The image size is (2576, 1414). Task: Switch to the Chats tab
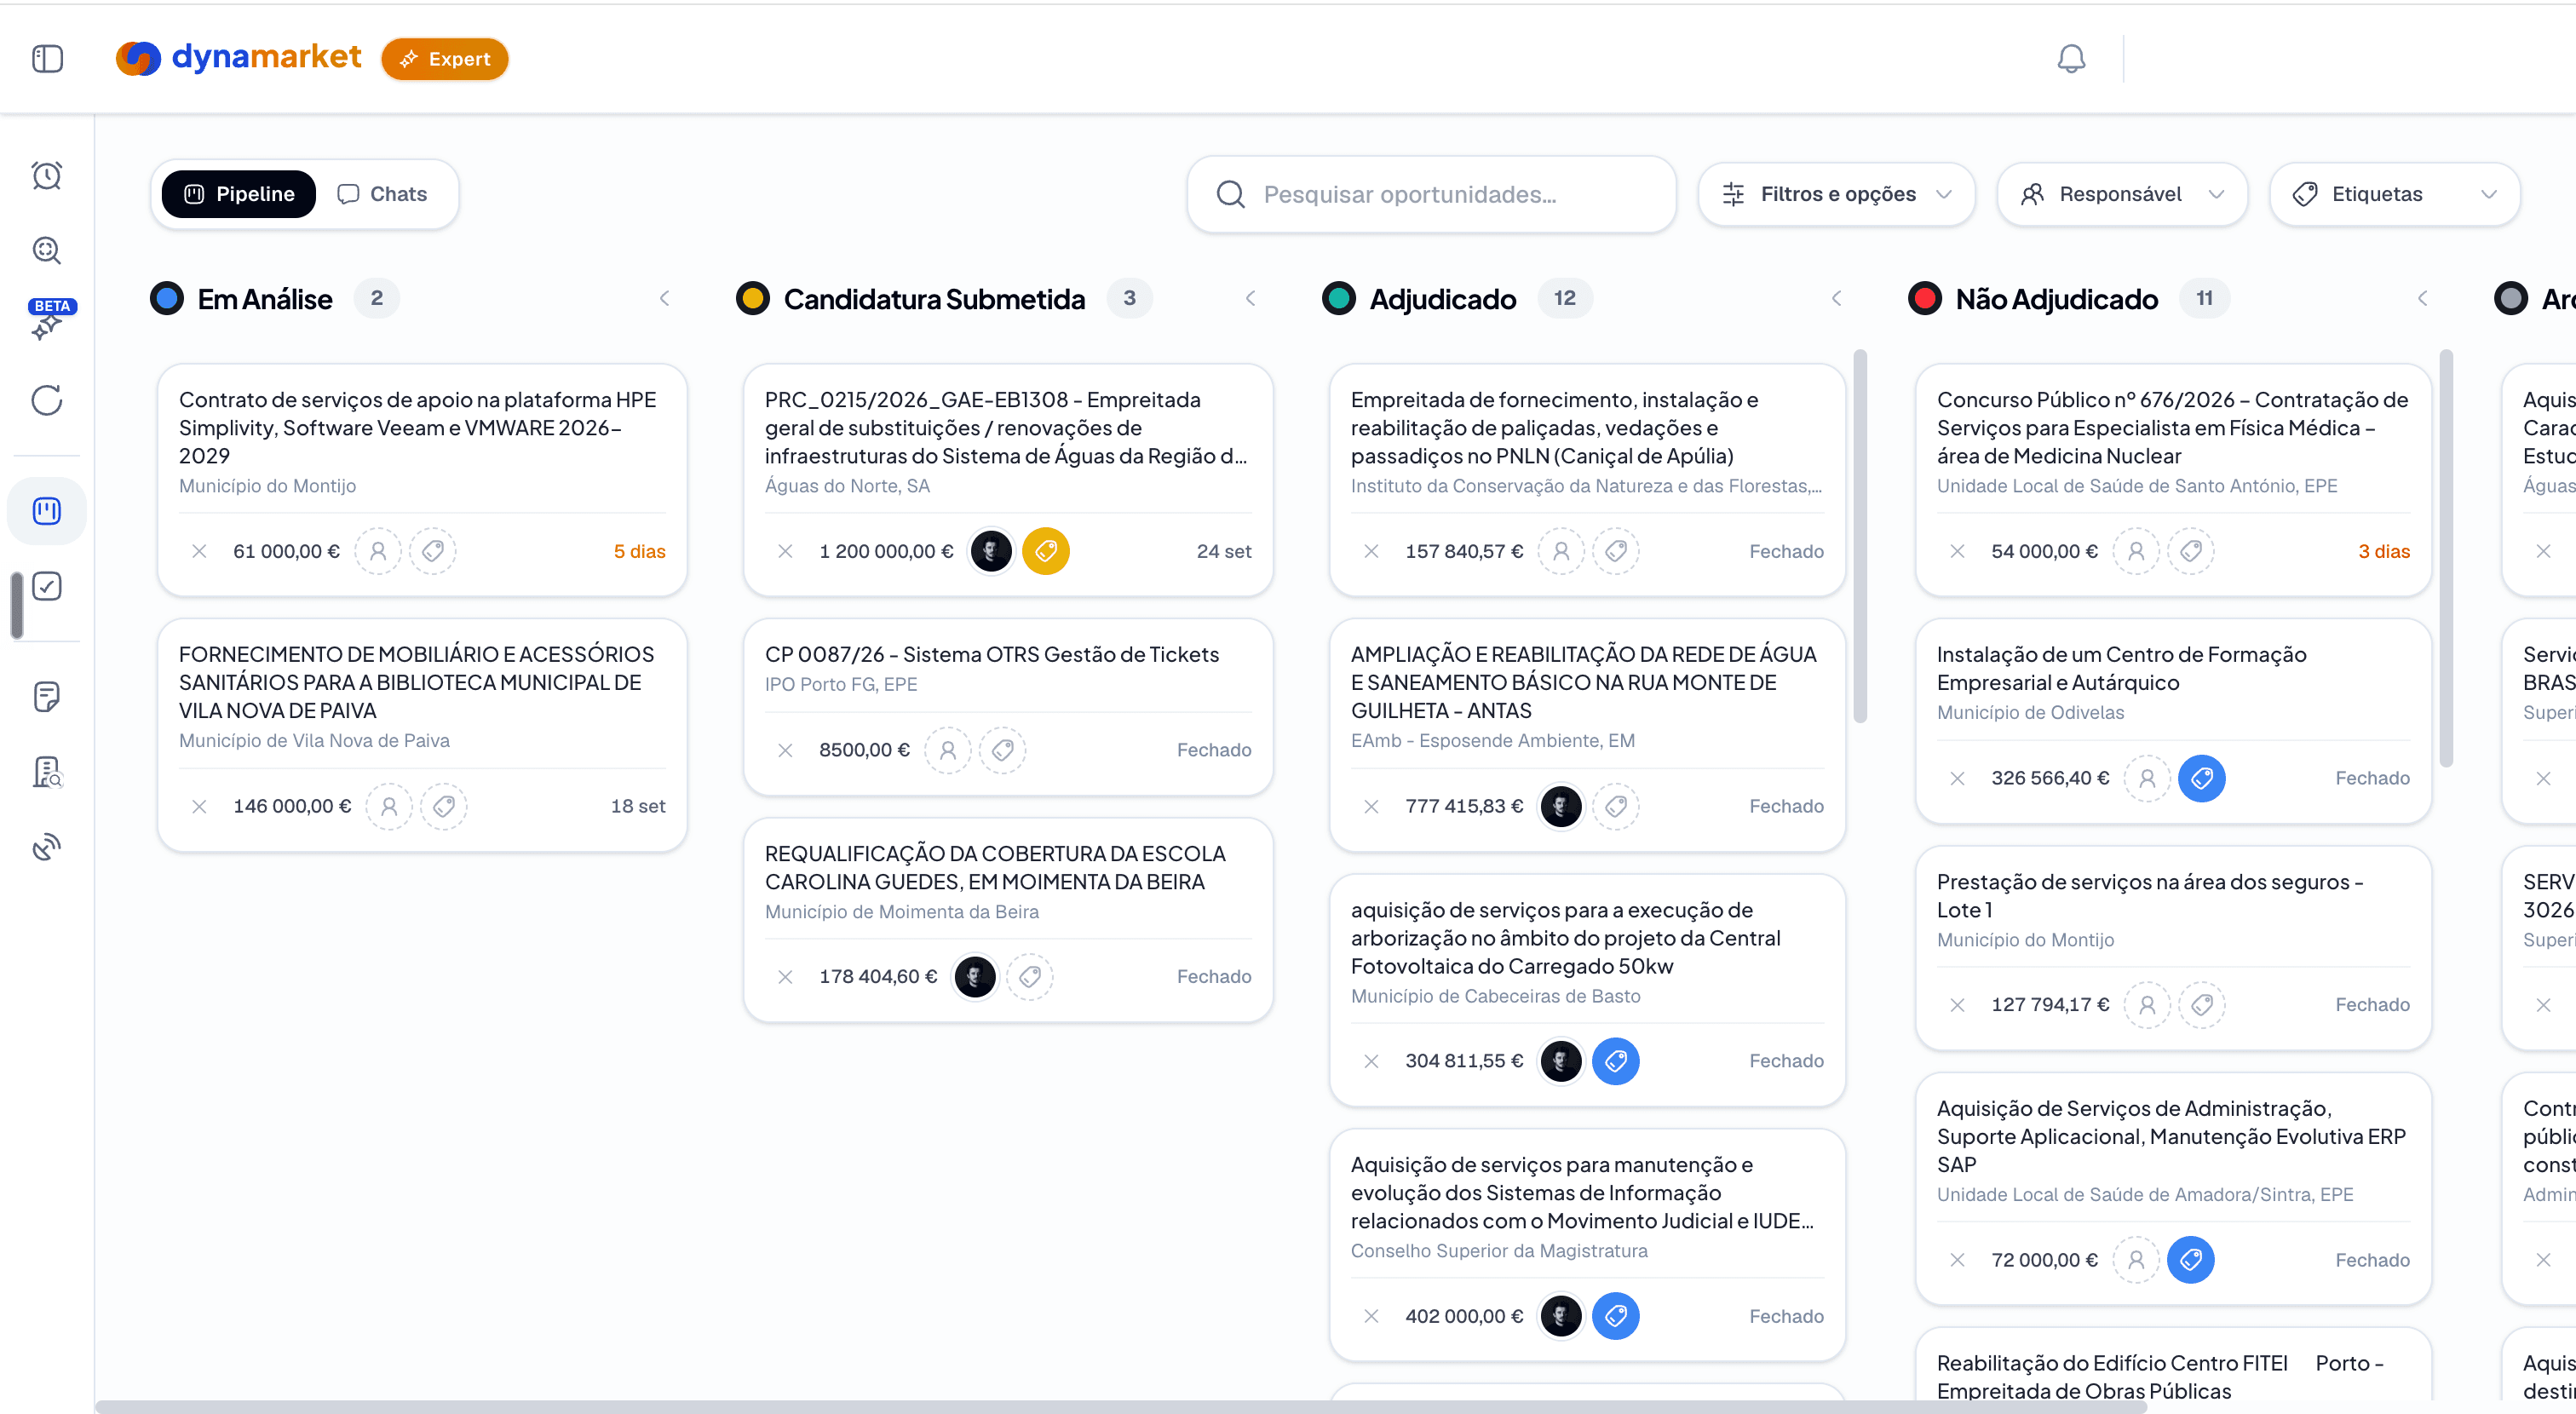coord(382,194)
